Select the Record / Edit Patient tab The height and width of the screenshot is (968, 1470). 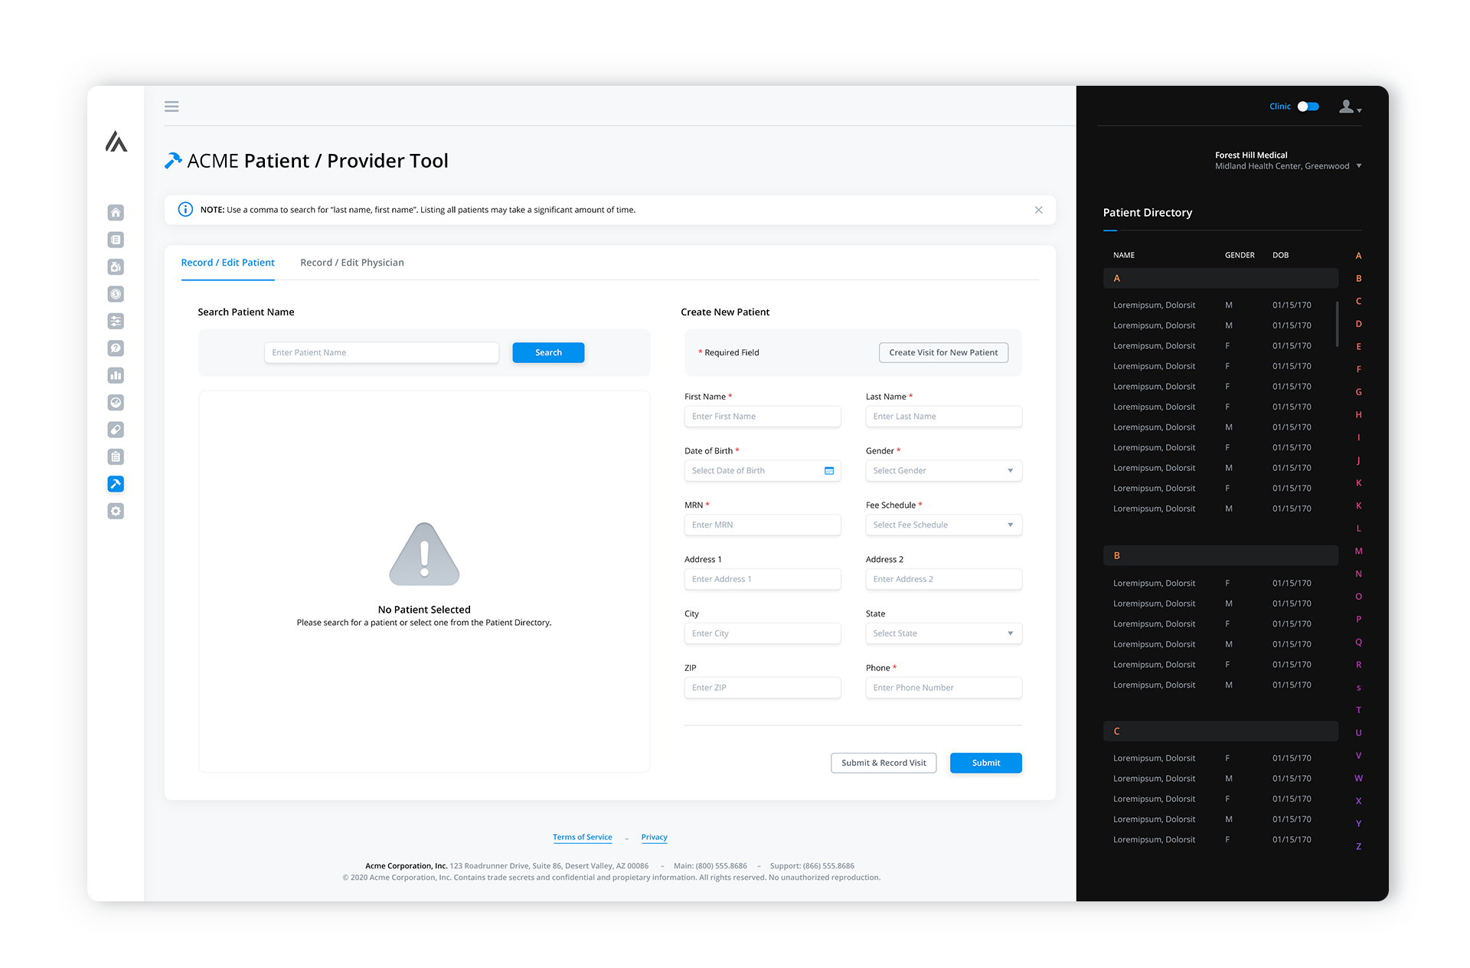[227, 262]
